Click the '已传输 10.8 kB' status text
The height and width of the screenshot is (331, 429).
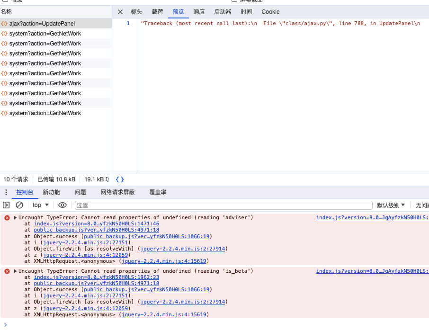click(56, 179)
